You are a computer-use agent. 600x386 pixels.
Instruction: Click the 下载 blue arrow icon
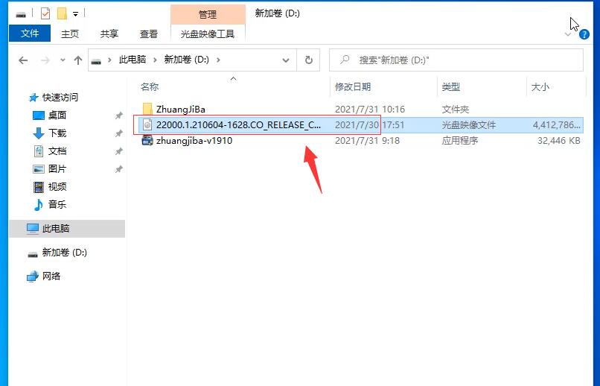[38, 133]
